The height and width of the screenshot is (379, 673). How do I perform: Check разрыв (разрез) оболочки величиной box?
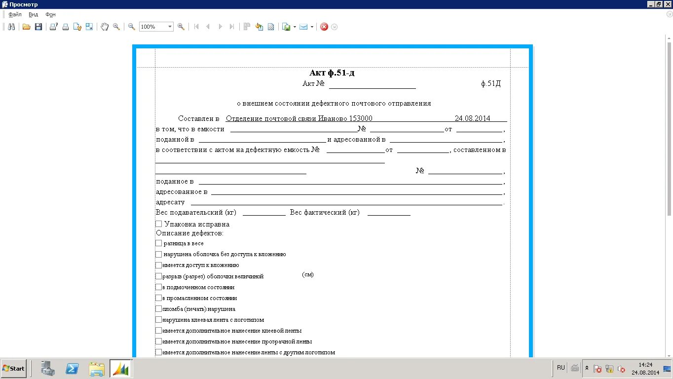click(x=158, y=276)
